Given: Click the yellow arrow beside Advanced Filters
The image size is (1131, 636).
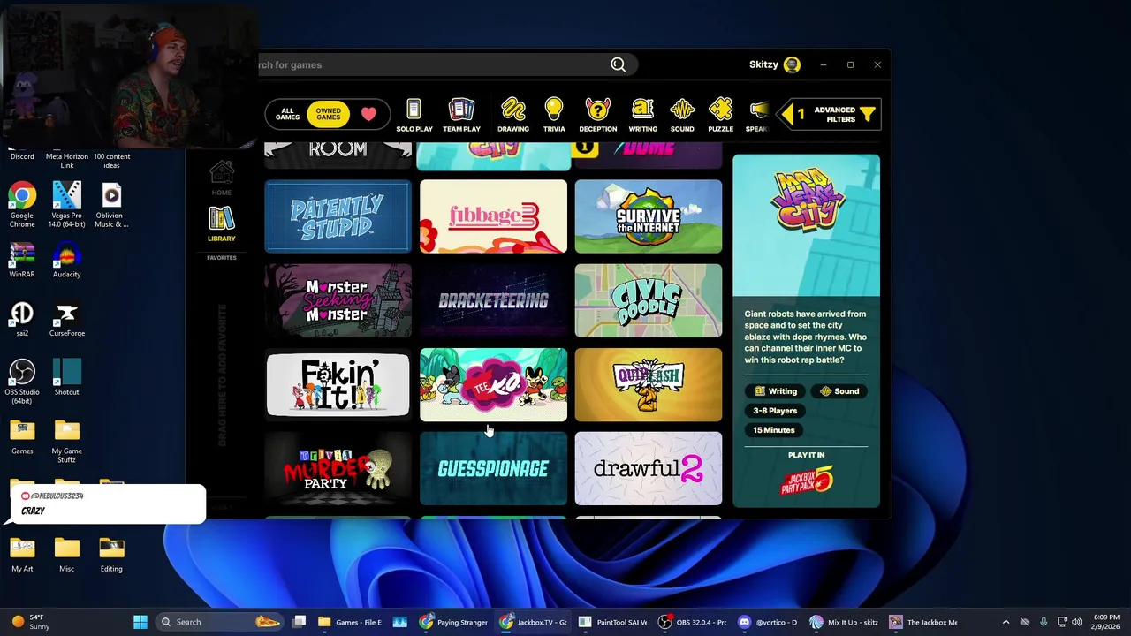Looking at the screenshot, I should tap(786, 114).
